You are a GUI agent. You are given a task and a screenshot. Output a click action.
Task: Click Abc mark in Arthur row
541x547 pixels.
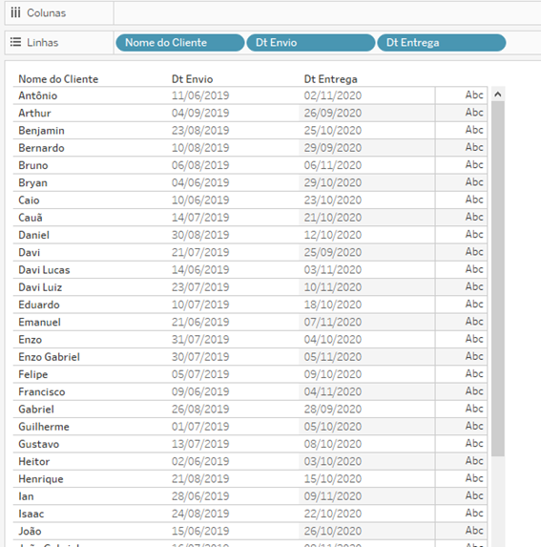click(x=474, y=113)
